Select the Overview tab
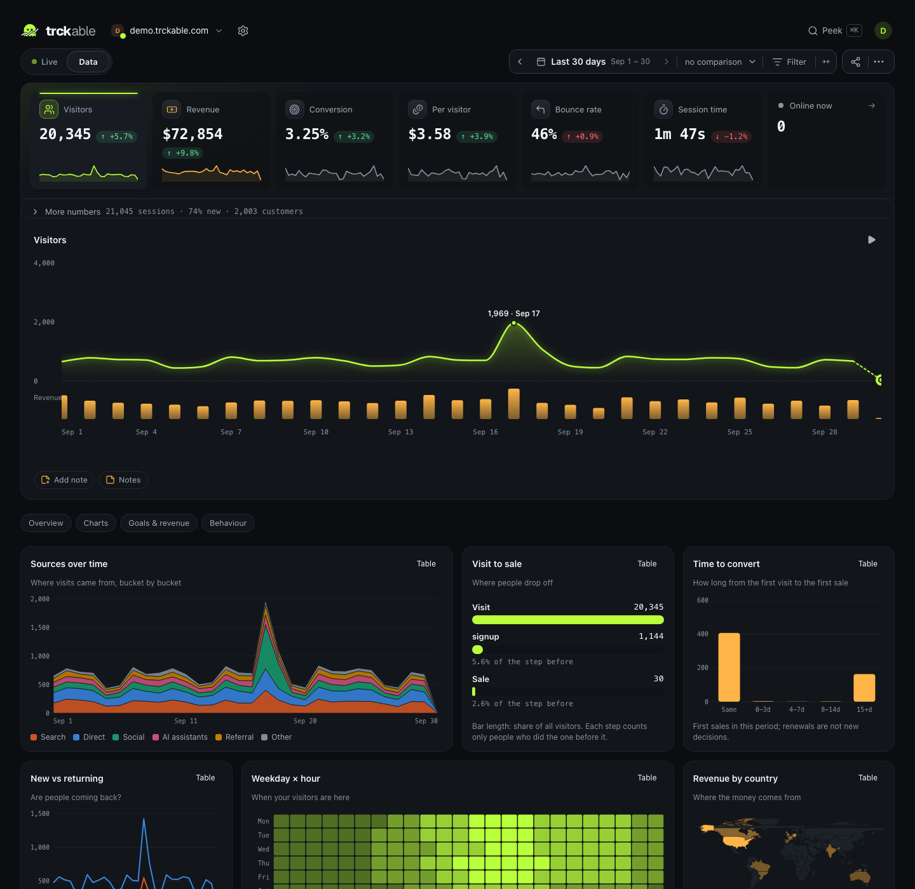915x889 pixels. pos(46,523)
